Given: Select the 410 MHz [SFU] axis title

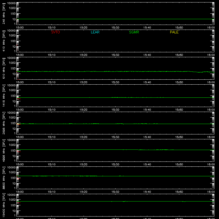Looking at the screenshot, I should [4, 41].
